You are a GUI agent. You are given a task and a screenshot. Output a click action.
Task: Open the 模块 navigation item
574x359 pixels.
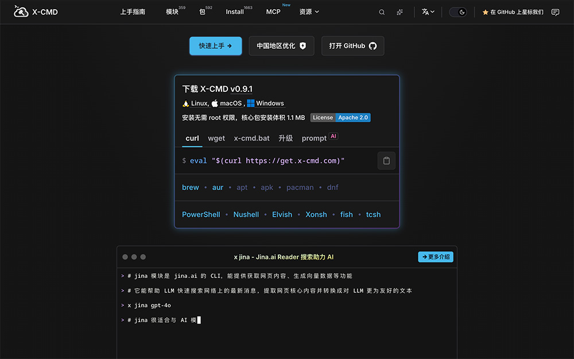(x=172, y=11)
